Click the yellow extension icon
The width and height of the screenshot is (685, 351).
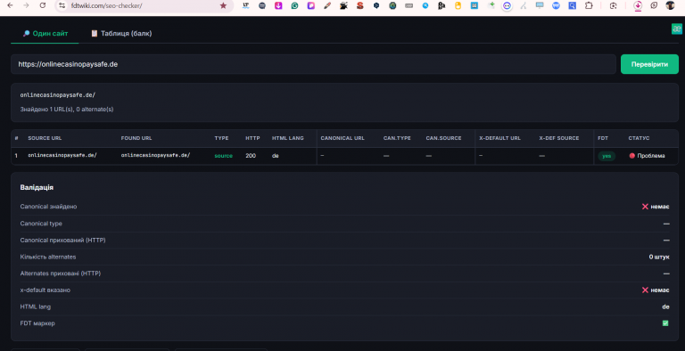pos(458,5)
